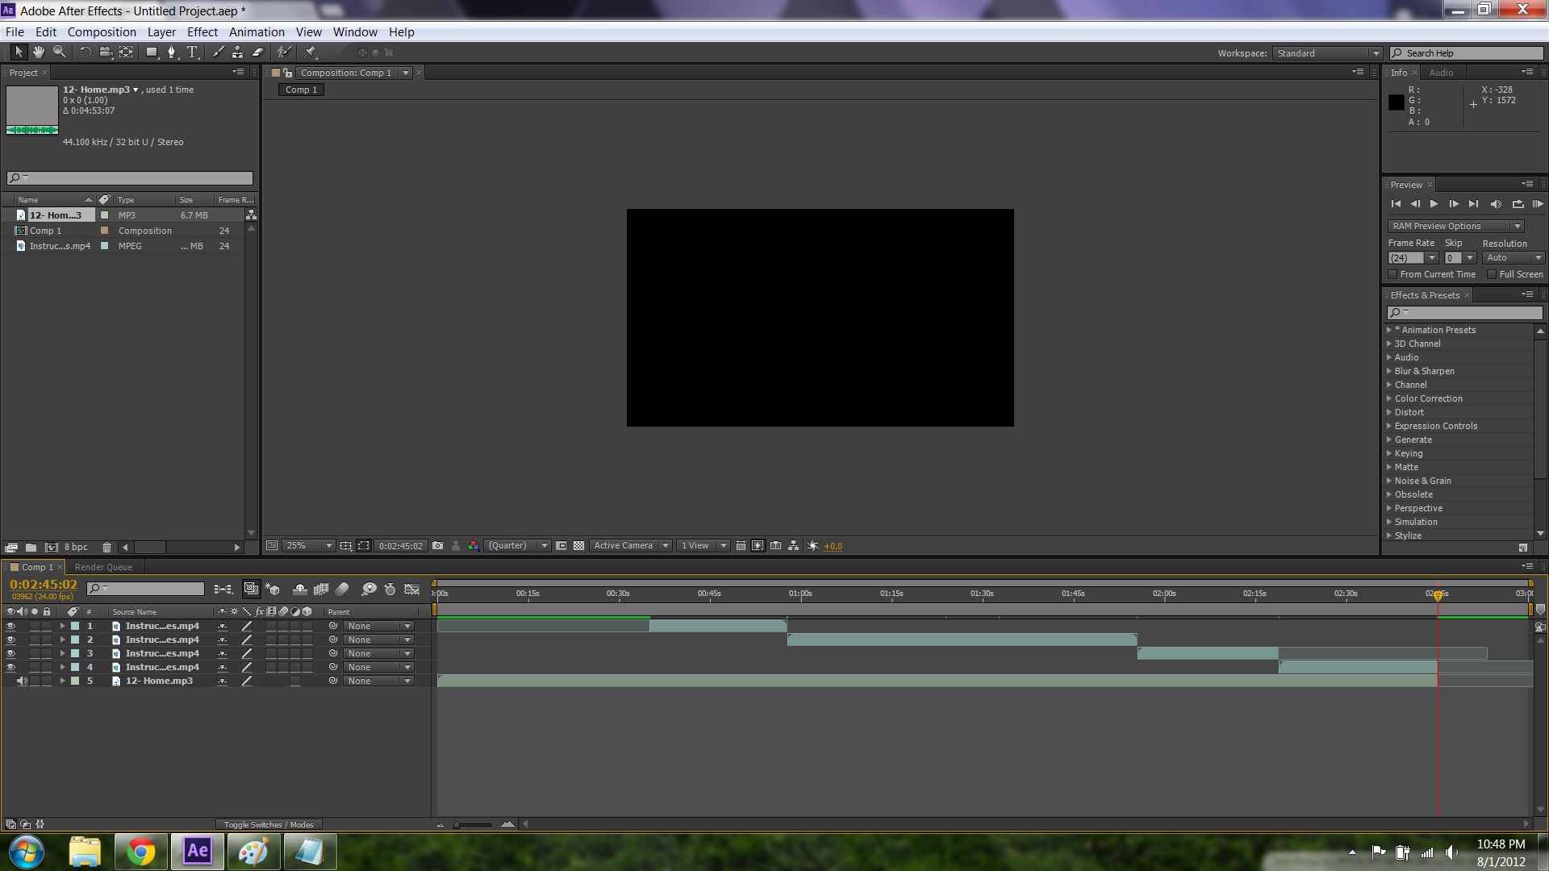Click the Brainstorm icon in timeline
This screenshot has width=1549, height=871.
point(369,590)
